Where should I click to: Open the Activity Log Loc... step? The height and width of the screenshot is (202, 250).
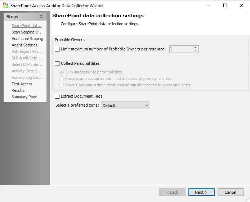tap(27, 77)
